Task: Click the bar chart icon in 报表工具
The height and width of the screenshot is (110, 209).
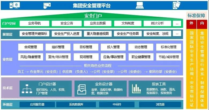Action: click(136, 89)
